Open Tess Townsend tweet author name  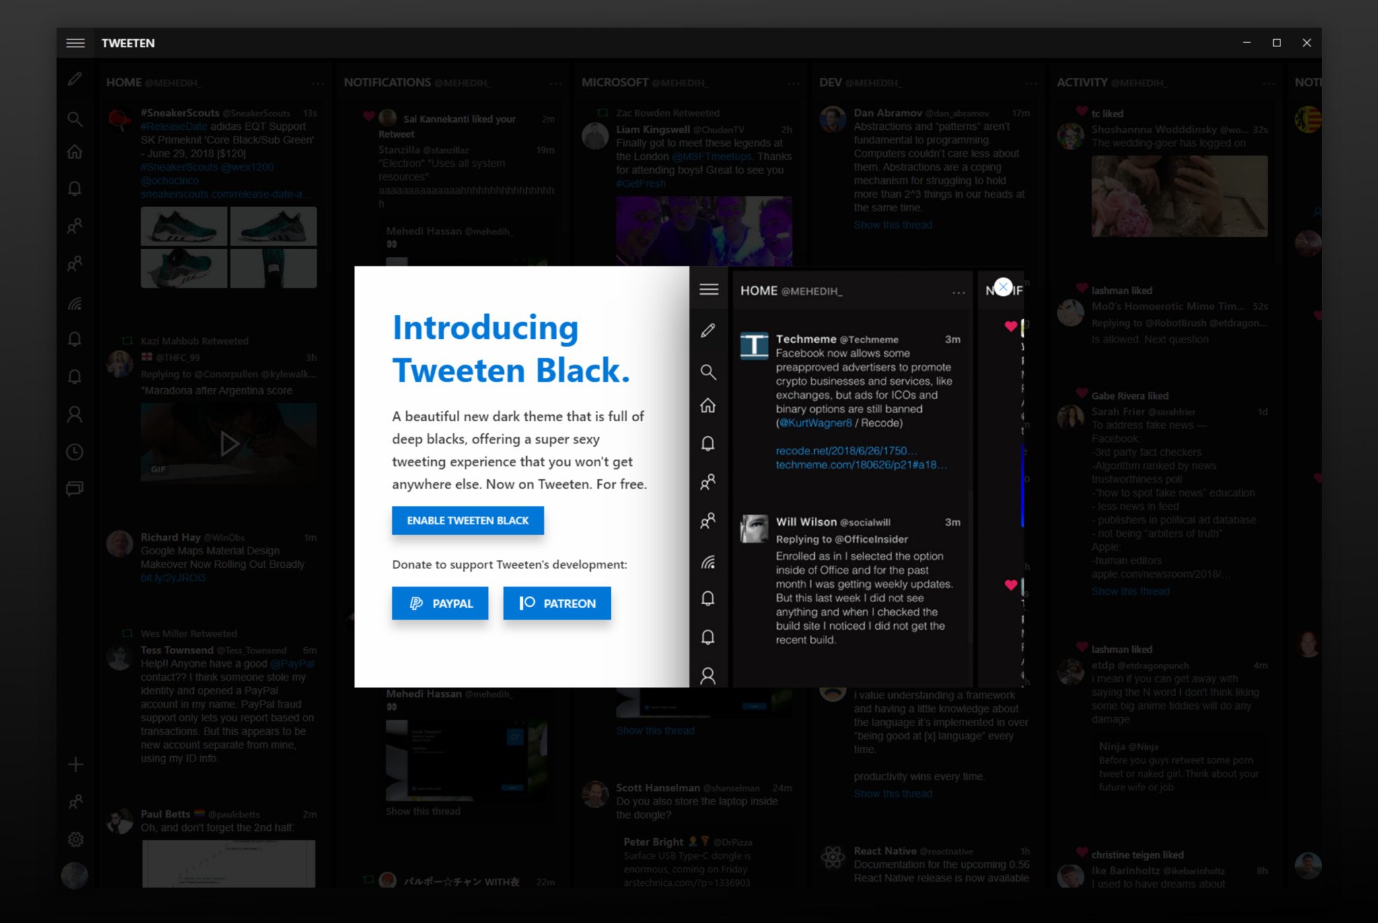click(x=177, y=650)
